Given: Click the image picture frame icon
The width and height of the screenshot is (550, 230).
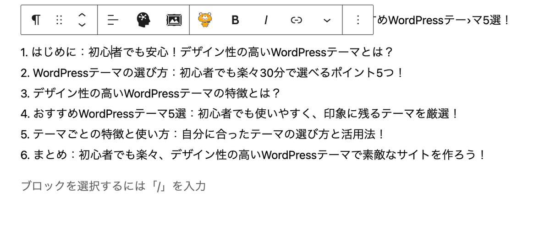Looking at the screenshot, I should tap(174, 20).
